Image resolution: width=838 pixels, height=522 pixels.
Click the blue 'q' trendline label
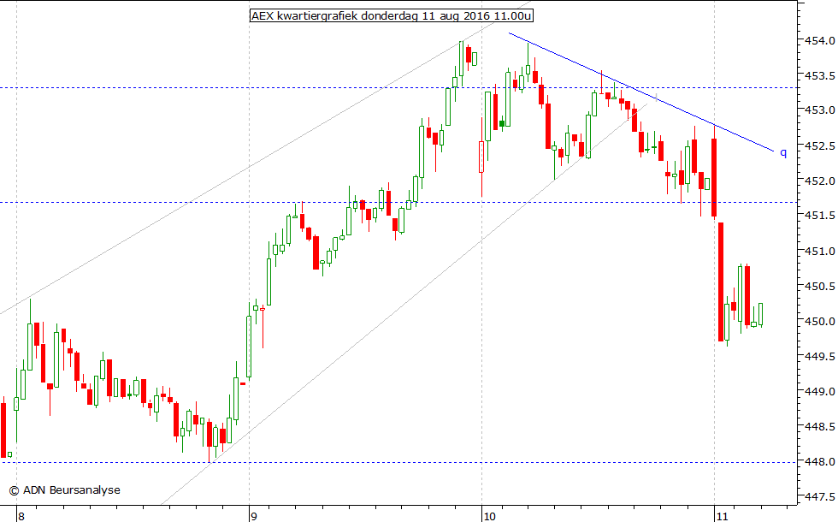783,153
